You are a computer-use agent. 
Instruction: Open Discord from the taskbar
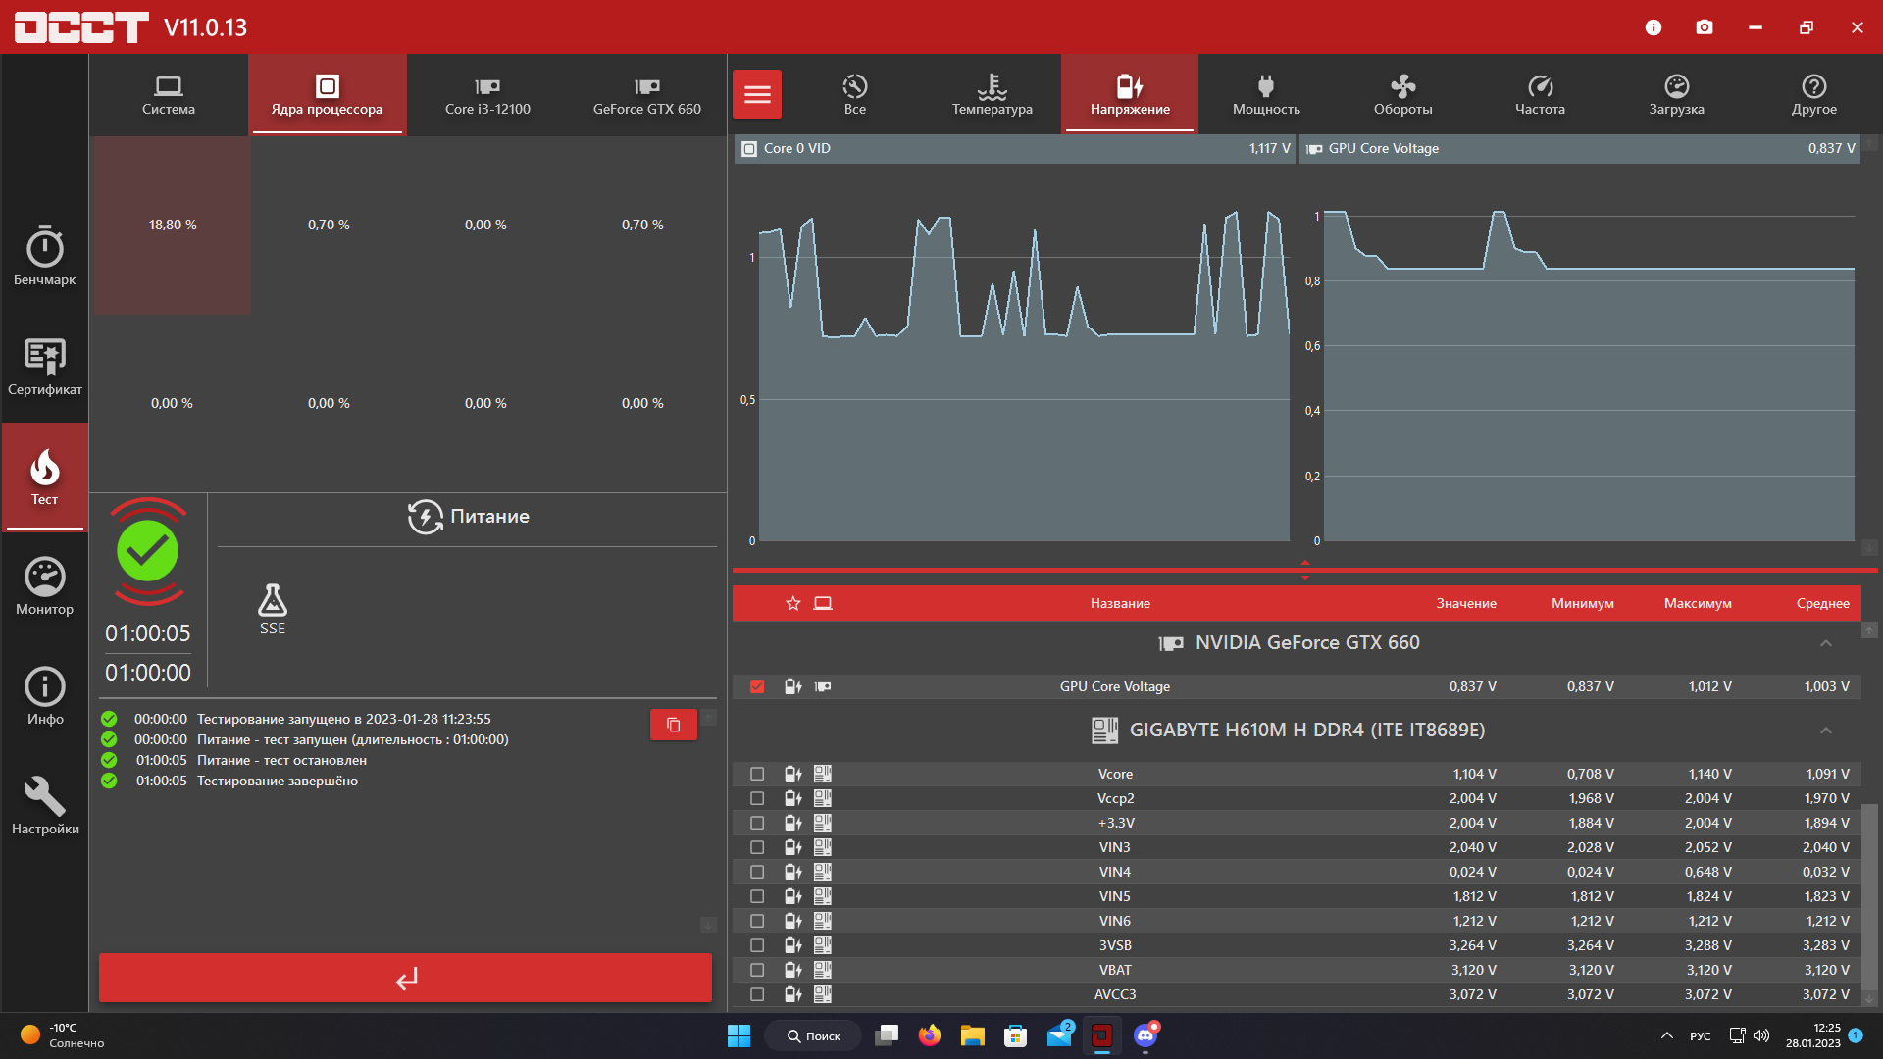point(1145,1035)
